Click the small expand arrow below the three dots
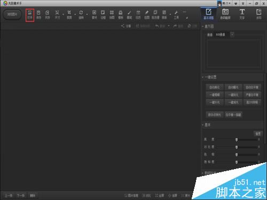 point(187,18)
